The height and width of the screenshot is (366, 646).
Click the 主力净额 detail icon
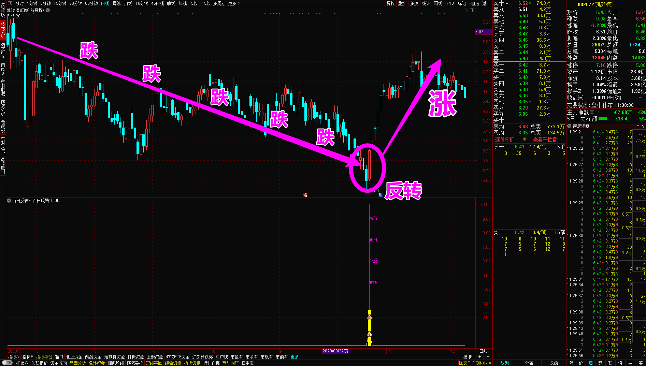point(592,112)
